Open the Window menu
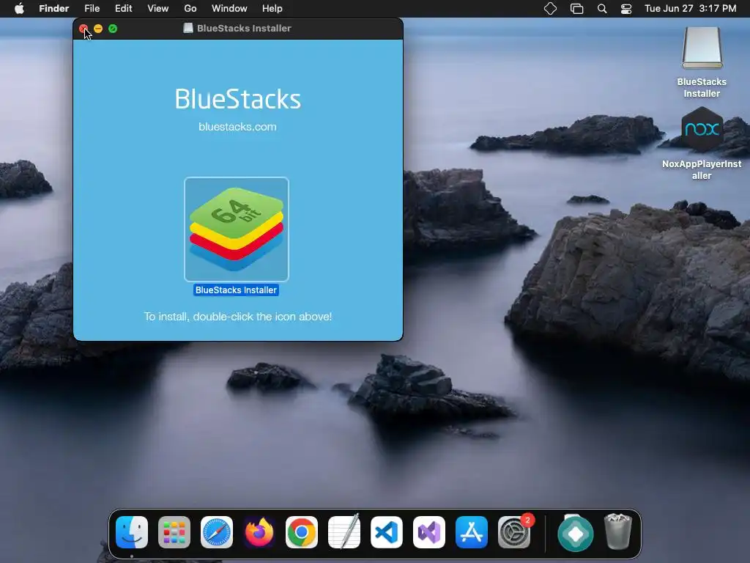The height and width of the screenshot is (563, 750). [229, 9]
